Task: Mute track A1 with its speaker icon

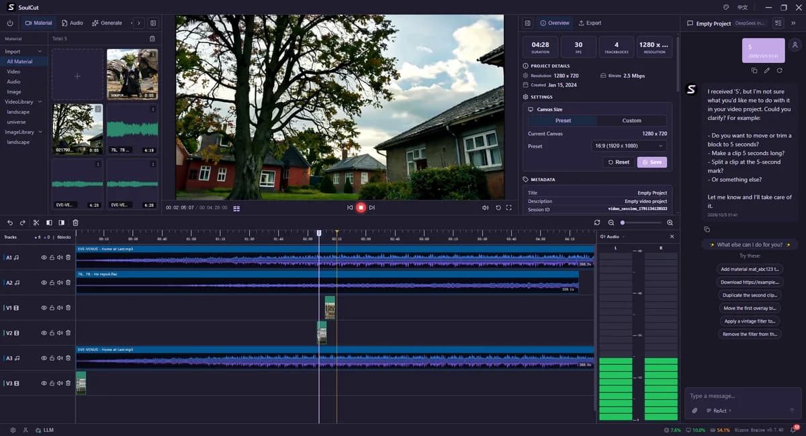Action: (x=60, y=257)
